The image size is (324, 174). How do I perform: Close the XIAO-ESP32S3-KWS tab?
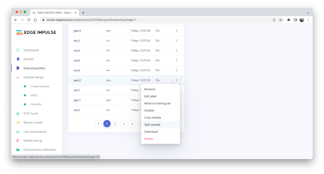pyautogui.click(x=76, y=13)
